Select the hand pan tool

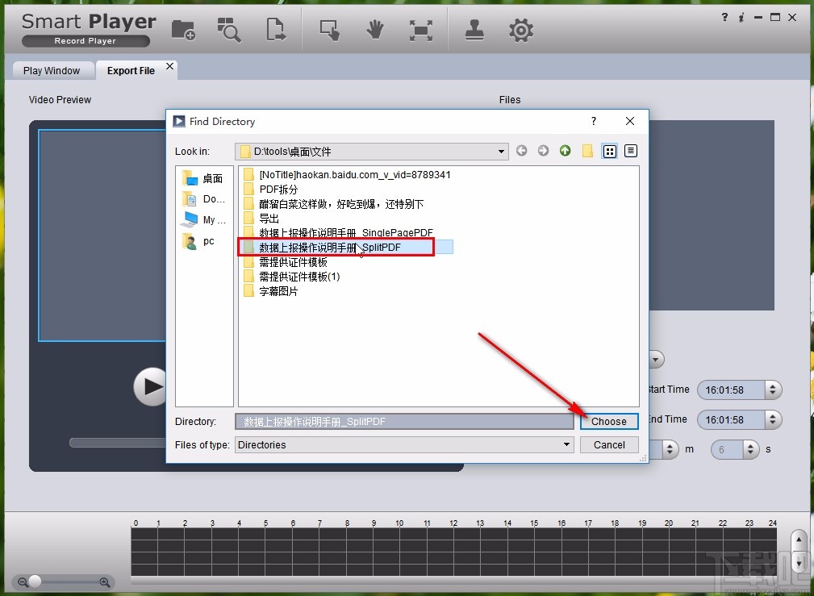[x=374, y=29]
